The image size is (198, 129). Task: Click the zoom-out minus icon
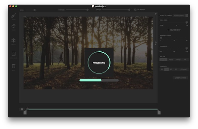(156, 45)
